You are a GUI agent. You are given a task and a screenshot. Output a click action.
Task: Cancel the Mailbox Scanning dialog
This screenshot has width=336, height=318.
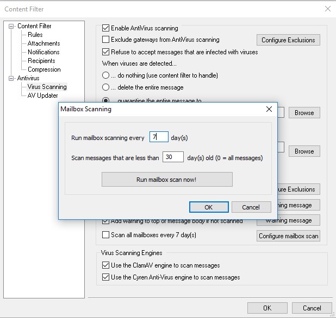coord(251,207)
